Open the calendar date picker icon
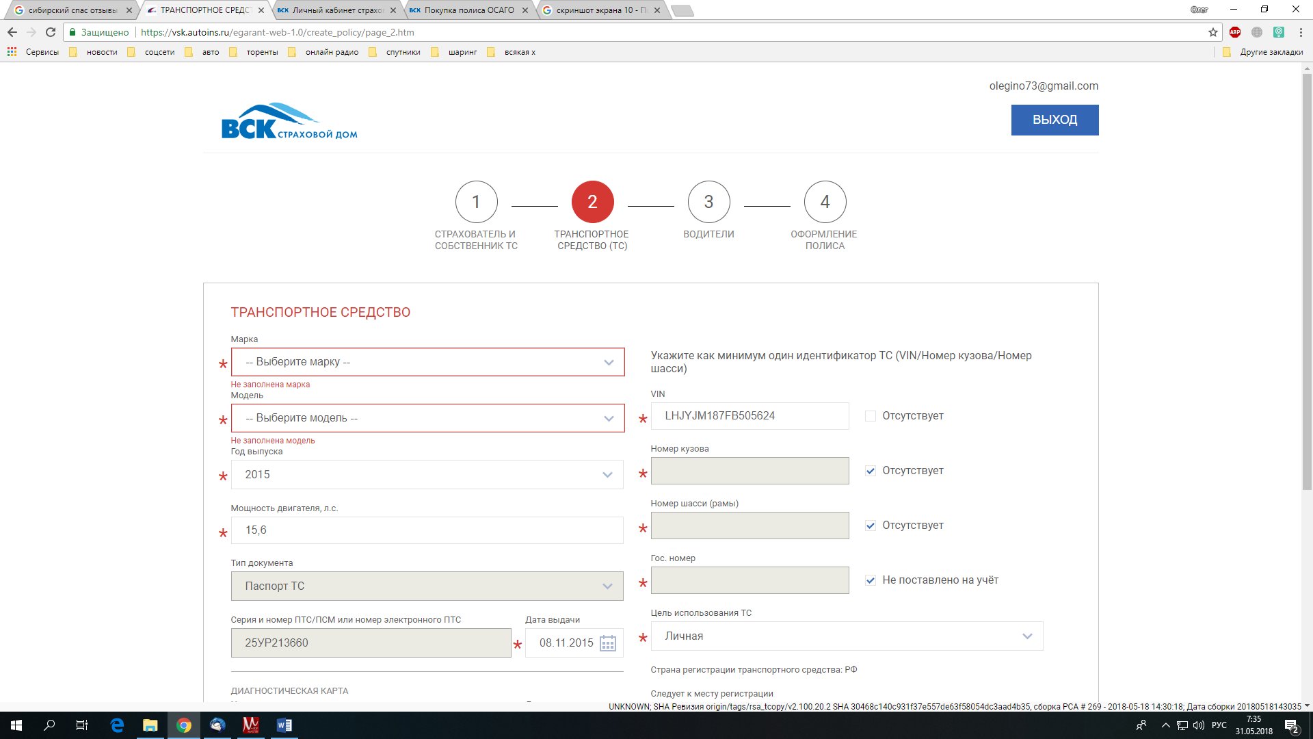 (x=607, y=643)
